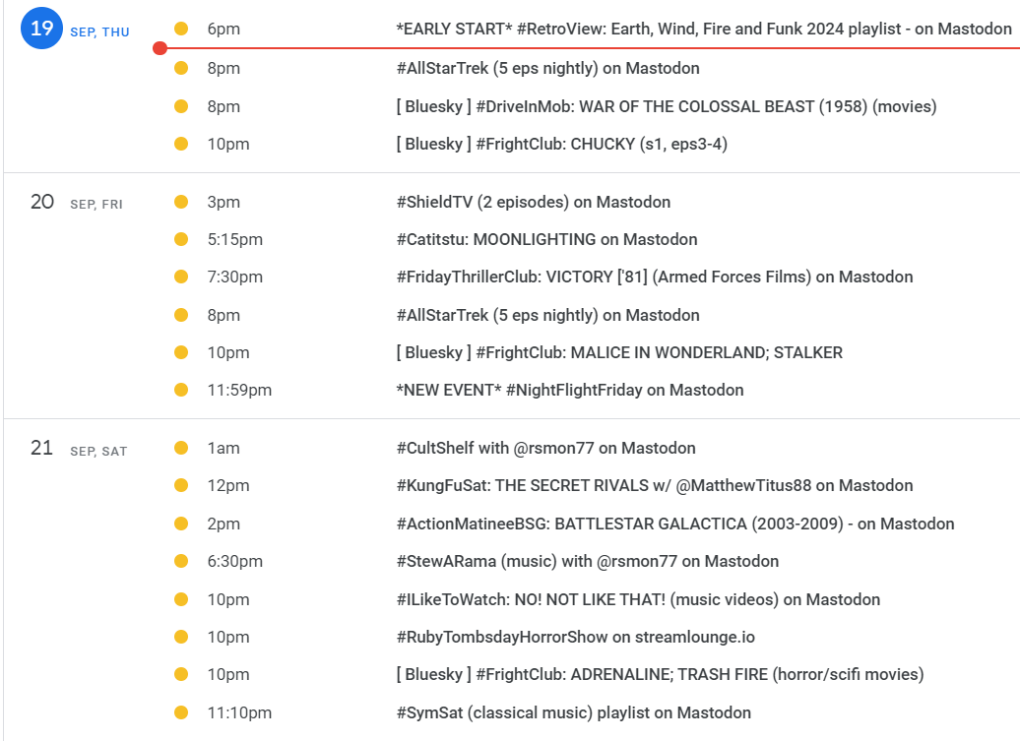Screen dimensions: 1020x741
Task: Click the yellow dot beside #RetroView event
Action: pos(181,29)
